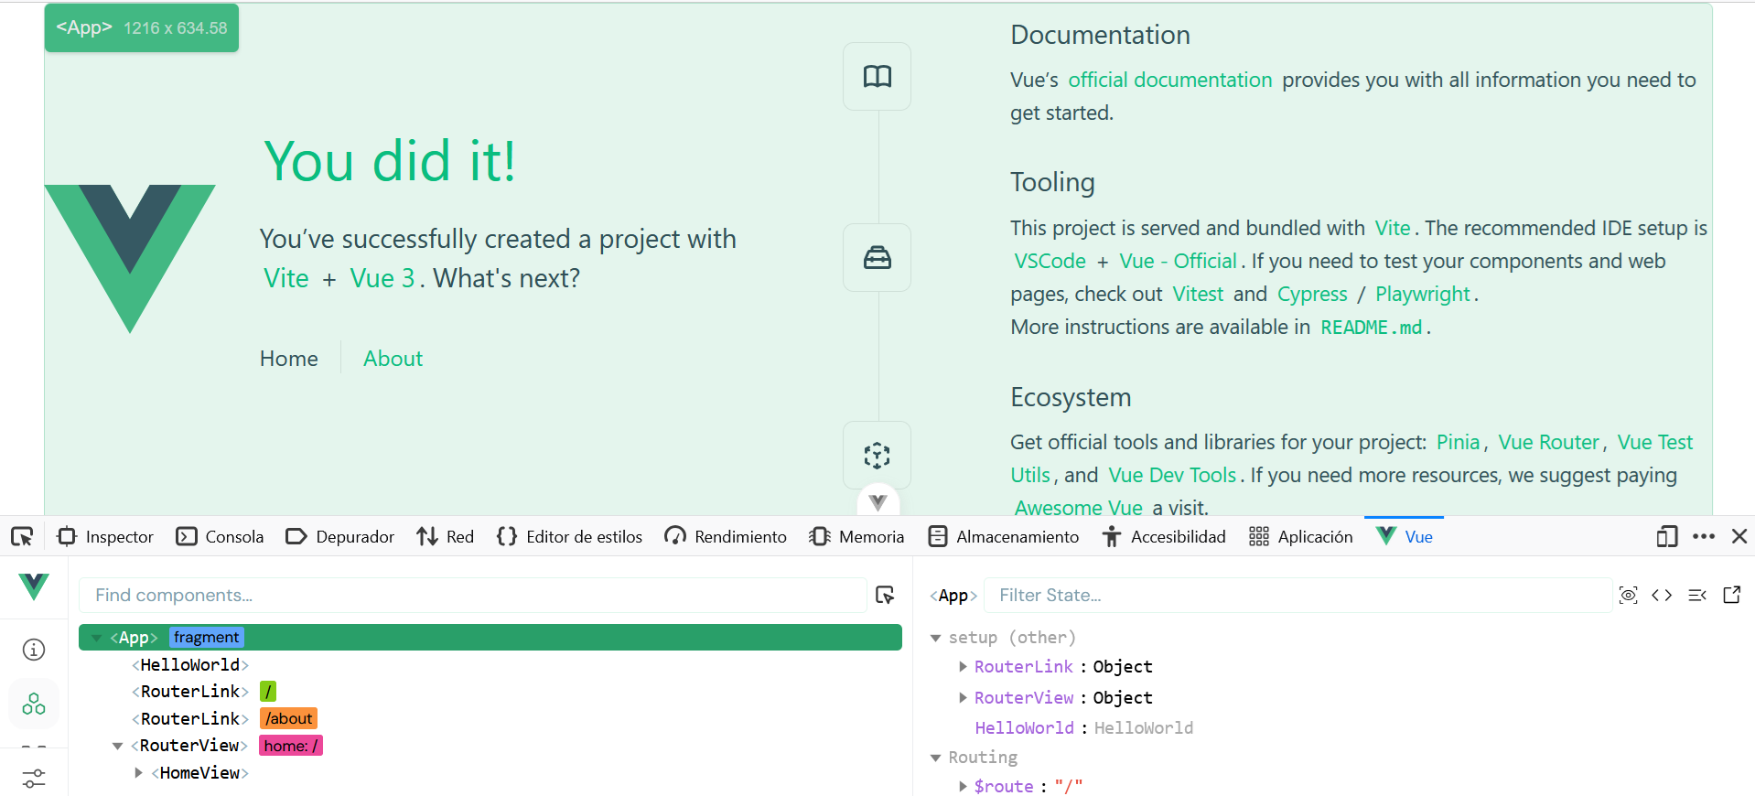The height and width of the screenshot is (796, 1755).
Task: Select the RouterLink /about tree item
Action: click(x=190, y=719)
